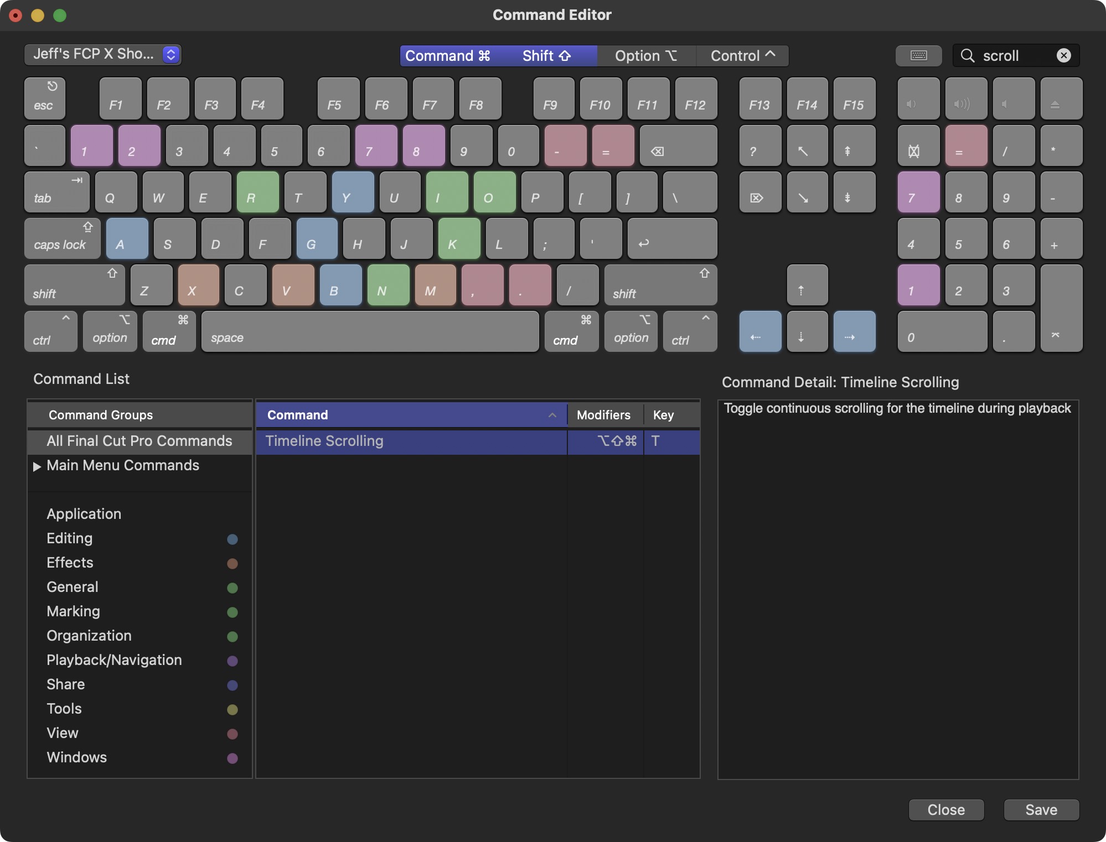Click the physical keyboard layout icon
Image resolution: width=1106 pixels, height=842 pixels.
point(918,55)
